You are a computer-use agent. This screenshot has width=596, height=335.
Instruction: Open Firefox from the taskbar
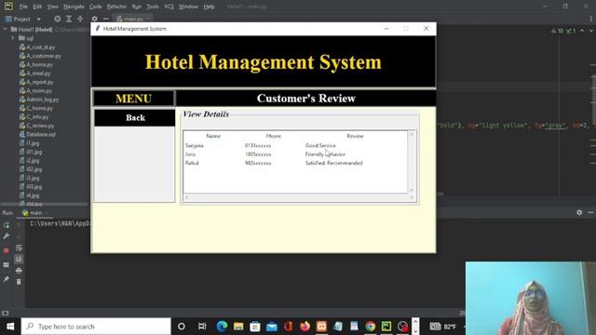pos(305,327)
